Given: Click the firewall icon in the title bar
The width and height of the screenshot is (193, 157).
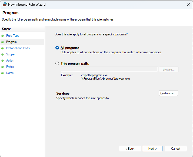Looking at the screenshot, I should pos(4,5).
